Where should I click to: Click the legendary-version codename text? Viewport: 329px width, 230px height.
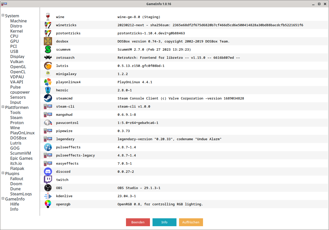tap(170, 139)
